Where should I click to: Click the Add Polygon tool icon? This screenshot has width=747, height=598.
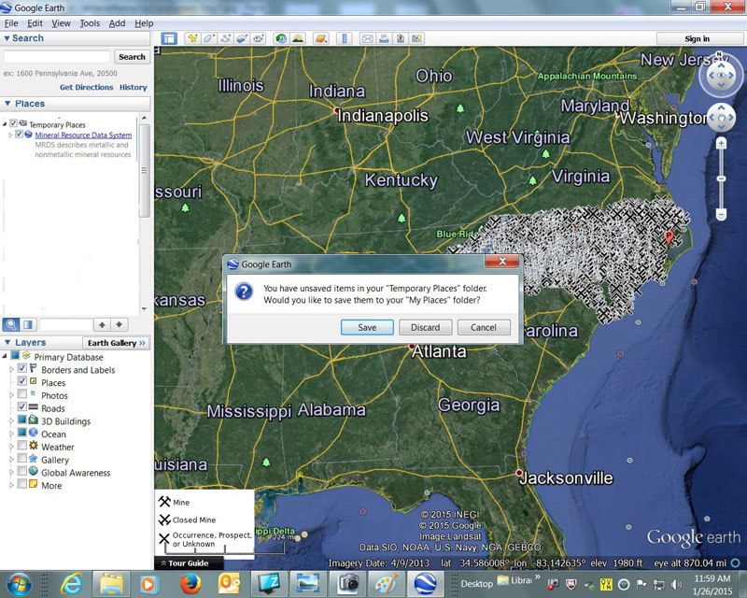[x=209, y=38]
